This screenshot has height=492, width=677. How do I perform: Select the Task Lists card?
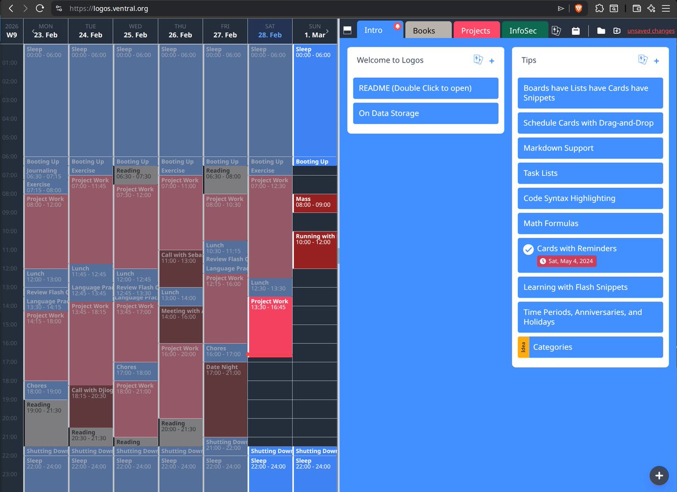[590, 173]
